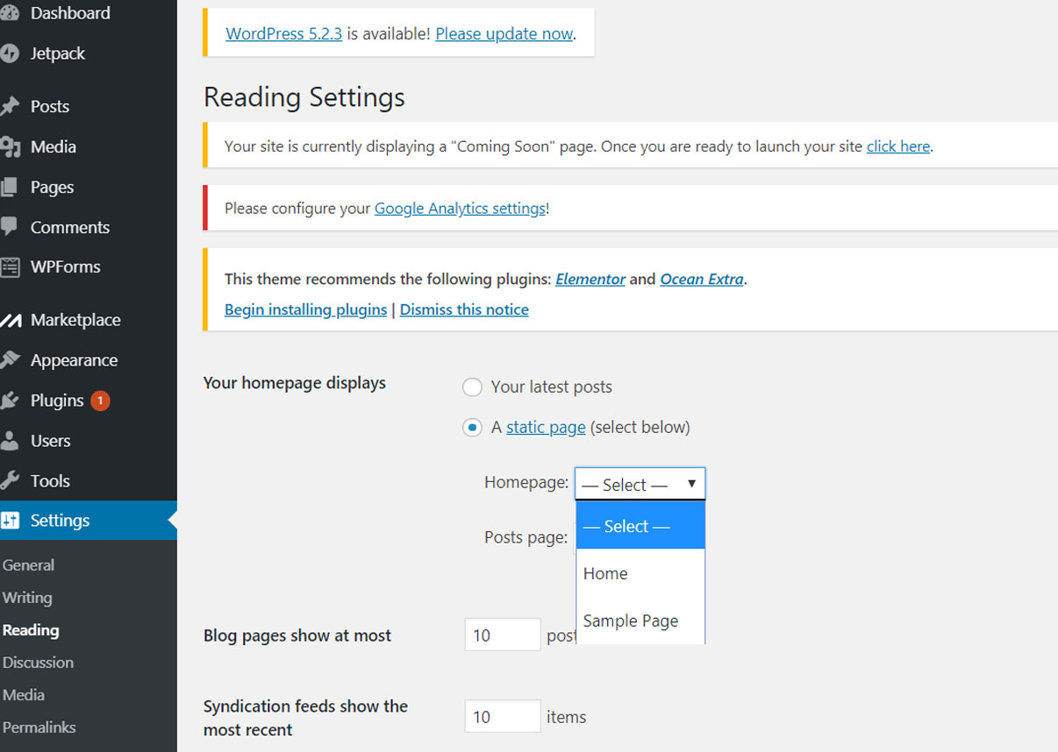Click the 'Posts page:' label

pyautogui.click(x=525, y=537)
